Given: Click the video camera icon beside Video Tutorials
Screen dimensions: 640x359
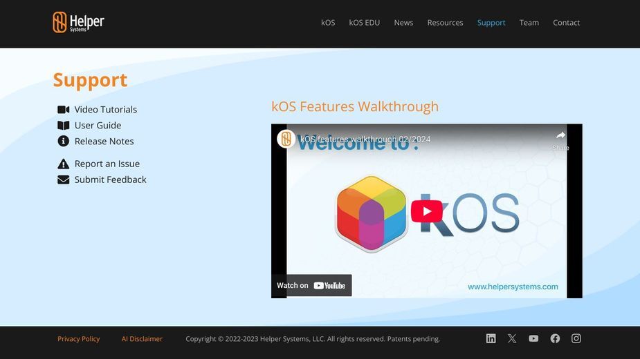Looking at the screenshot, I should pos(63,109).
